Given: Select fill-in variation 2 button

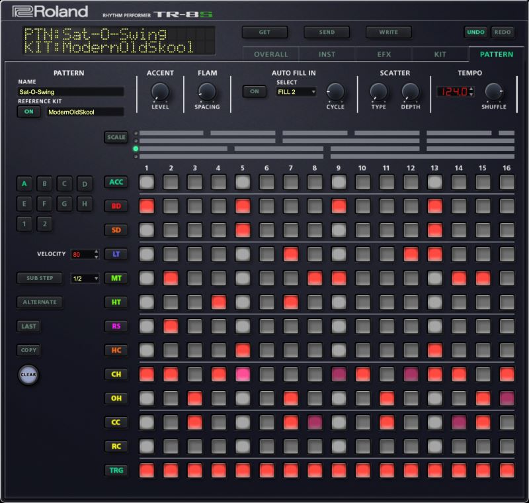Looking at the screenshot, I should click(x=44, y=224).
